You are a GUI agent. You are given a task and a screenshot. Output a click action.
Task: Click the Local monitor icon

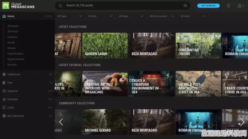tap(4, 108)
